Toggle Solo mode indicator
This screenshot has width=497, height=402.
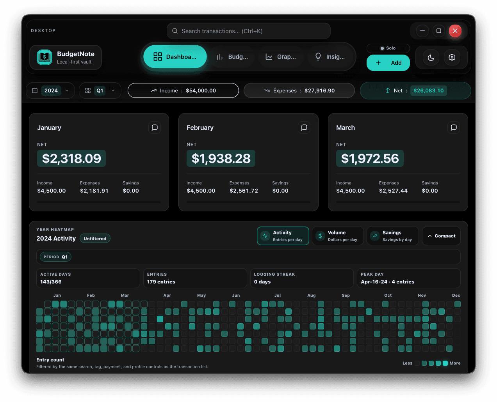point(388,48)
